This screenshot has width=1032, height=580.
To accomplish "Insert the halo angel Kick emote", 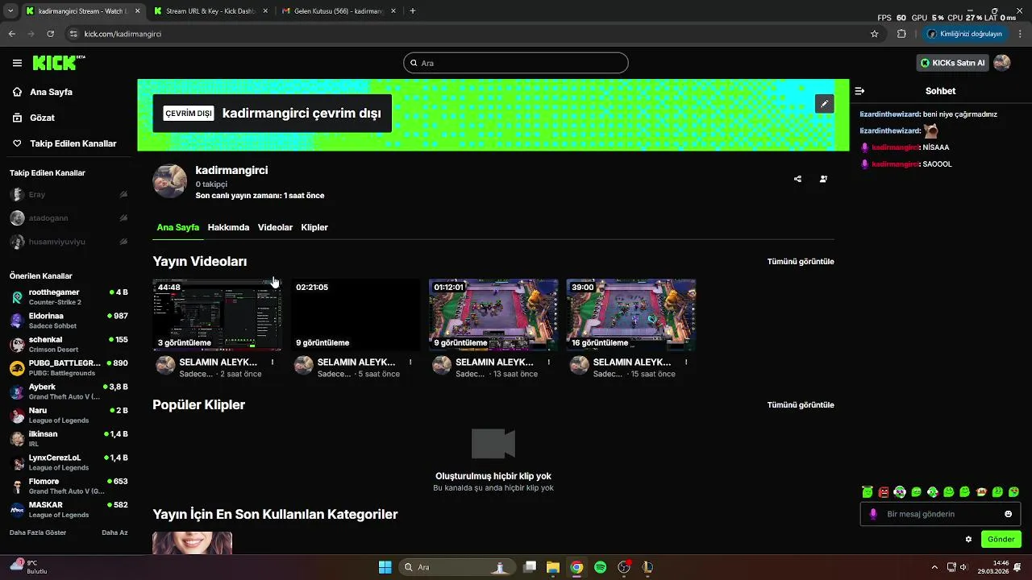I will coord(867,492).
